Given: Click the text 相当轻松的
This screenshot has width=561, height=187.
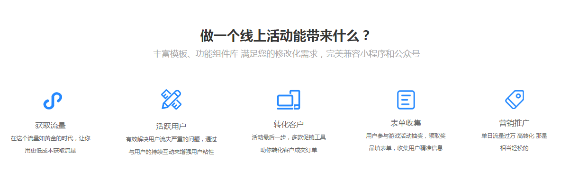Looking at the screenshot, I should 514,148.
